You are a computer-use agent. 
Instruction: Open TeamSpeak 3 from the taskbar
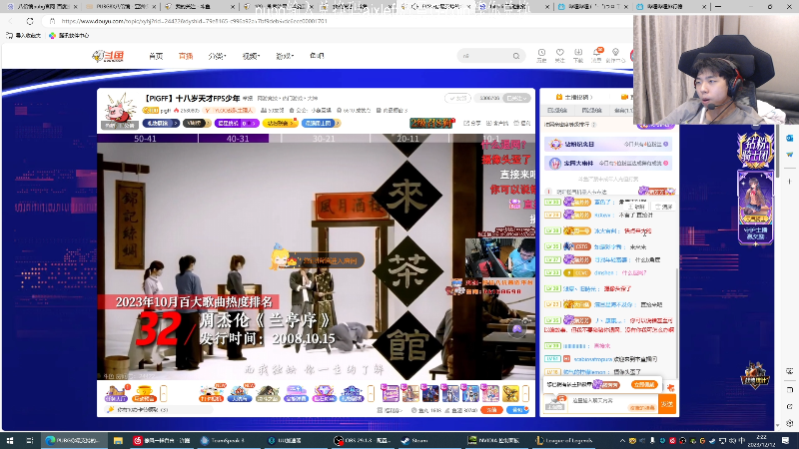pyautogui.click(x=223, y=440)
